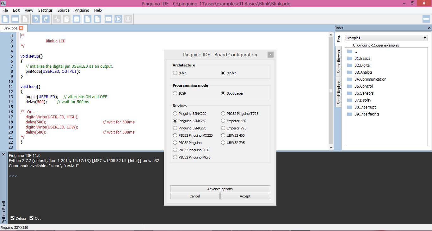Open the 02.Digital examples folder
The image size is (432, 231).
tap(359, 66)
